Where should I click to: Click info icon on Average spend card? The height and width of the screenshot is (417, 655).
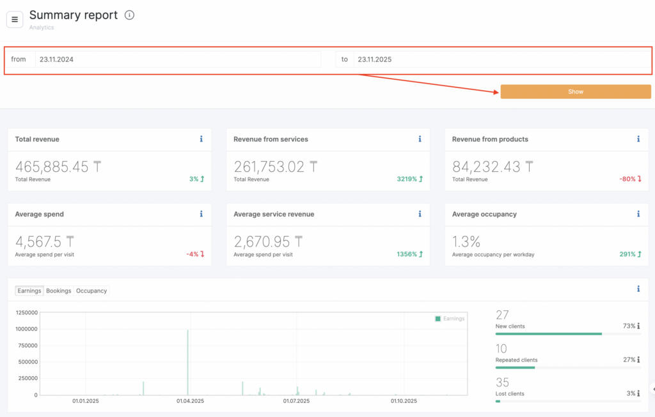click(x=201, y=215)
